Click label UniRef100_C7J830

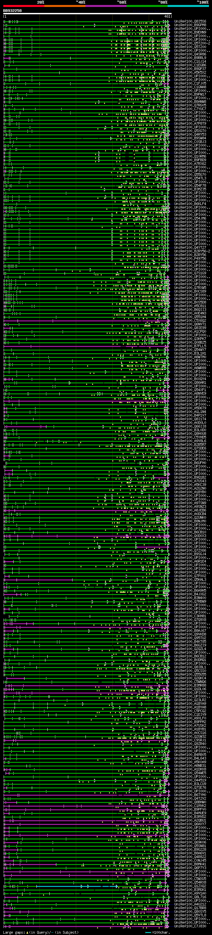[190, 926]
